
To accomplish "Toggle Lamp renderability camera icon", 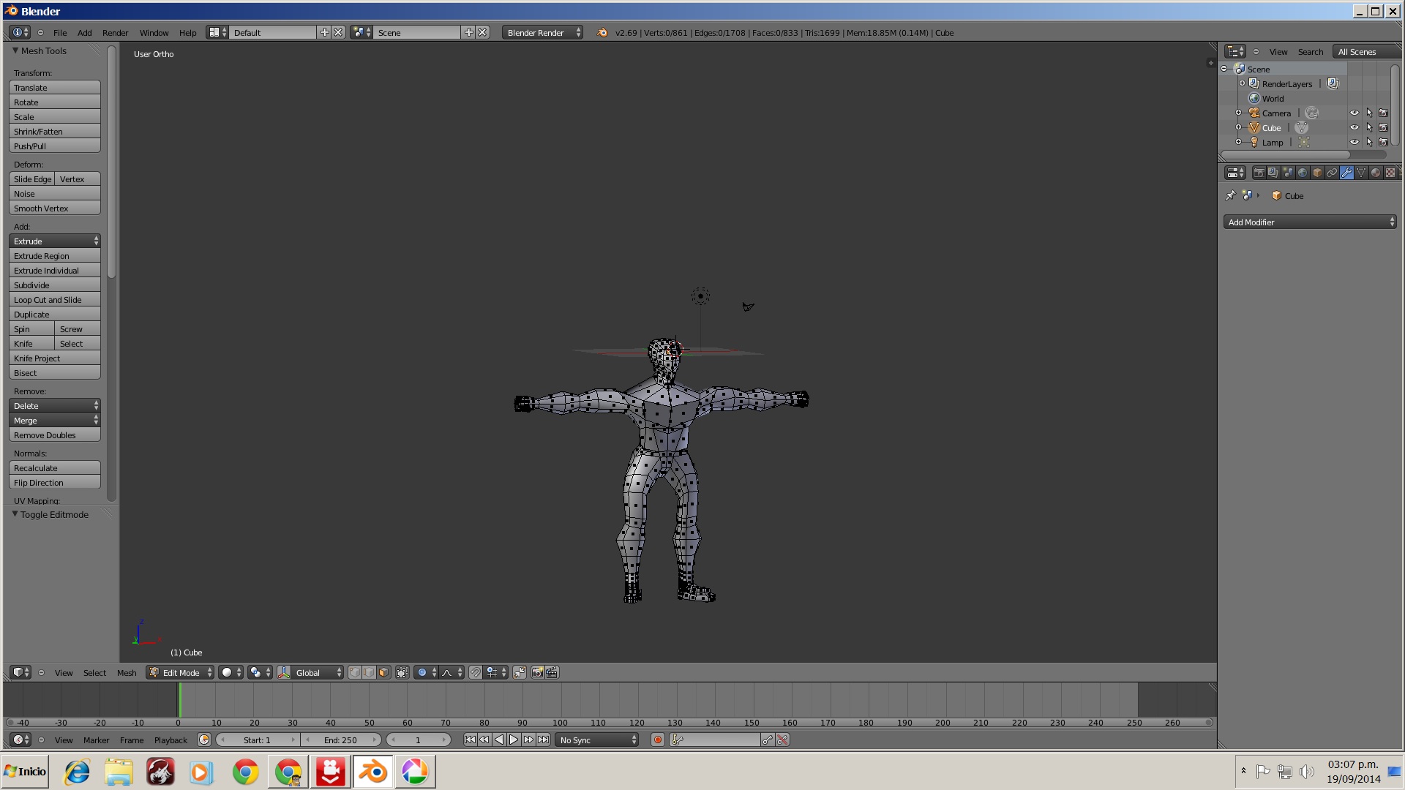I will point(1383,143).
